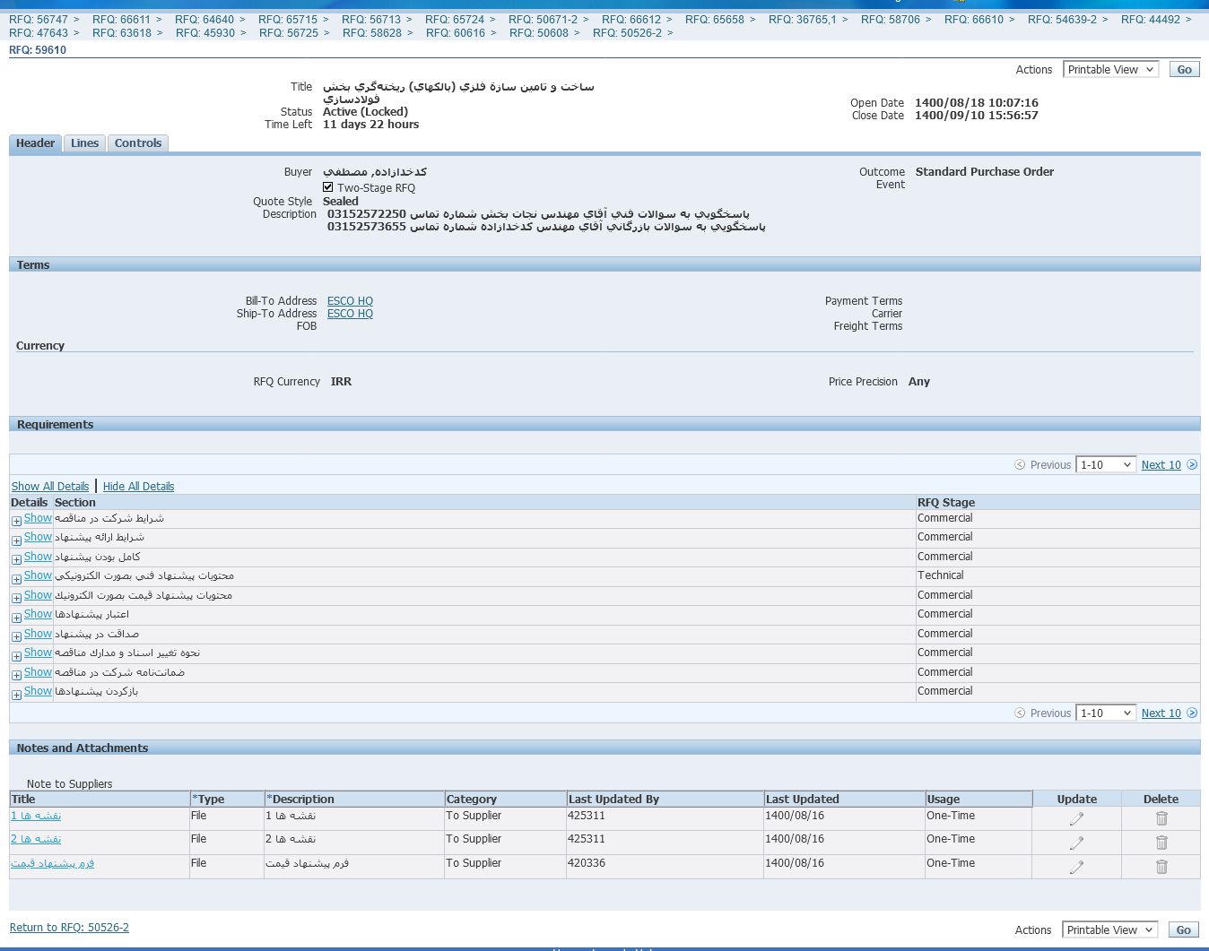The image size is (1209, 951).
Task: Click top Next arrow icon in Requirements
Action: click(1192, 464)
